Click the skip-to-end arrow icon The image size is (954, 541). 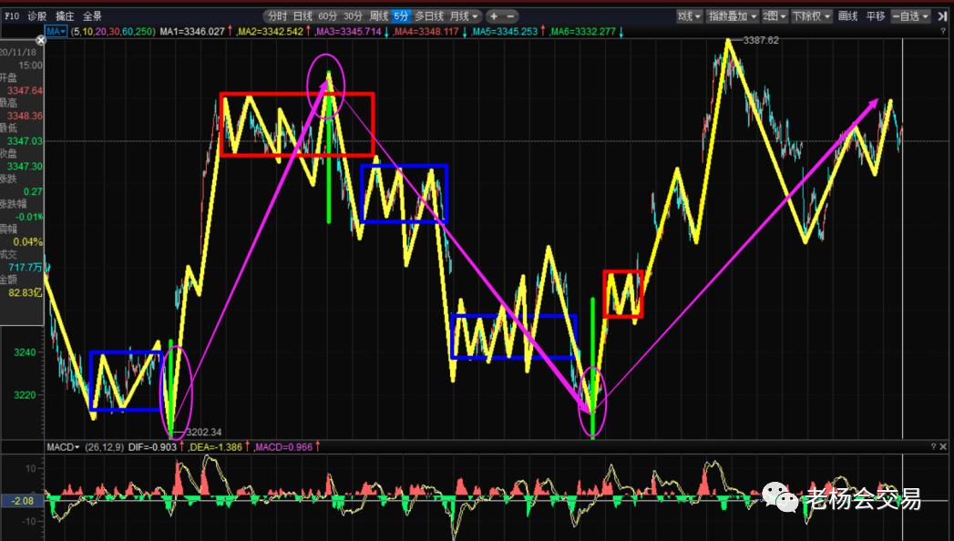click(x=941, y=16)
